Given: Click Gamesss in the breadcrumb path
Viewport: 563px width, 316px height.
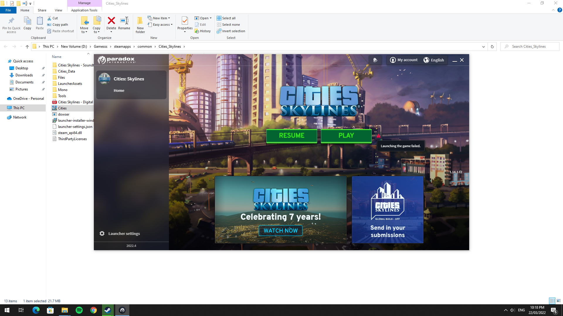Looking at the screenshot, I should click(101, 47).
